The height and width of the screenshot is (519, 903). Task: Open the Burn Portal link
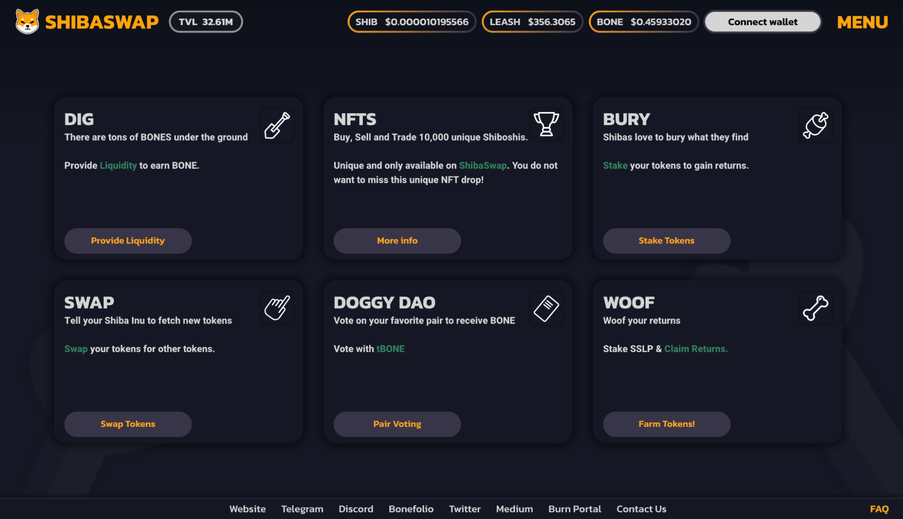point(575,509)
